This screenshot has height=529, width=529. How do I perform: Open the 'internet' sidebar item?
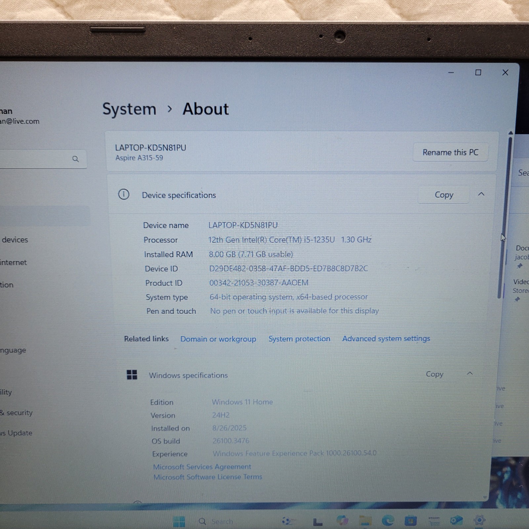coord(13,263)
